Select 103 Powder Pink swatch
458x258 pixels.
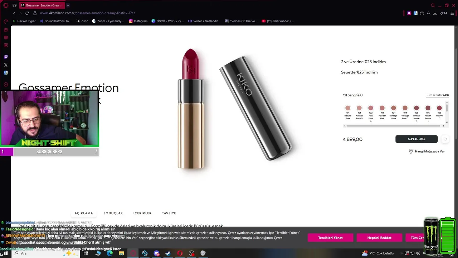pyautogui.click(x=382, y=108)
